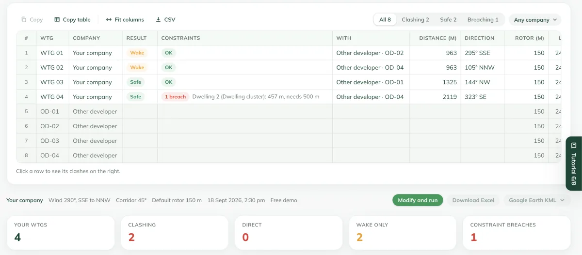Click the CONSTRAINTS column header
582x255 pixels.
(x=245, y=38)
